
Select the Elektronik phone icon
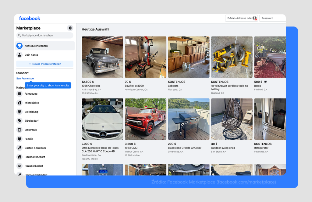(19, 130)
